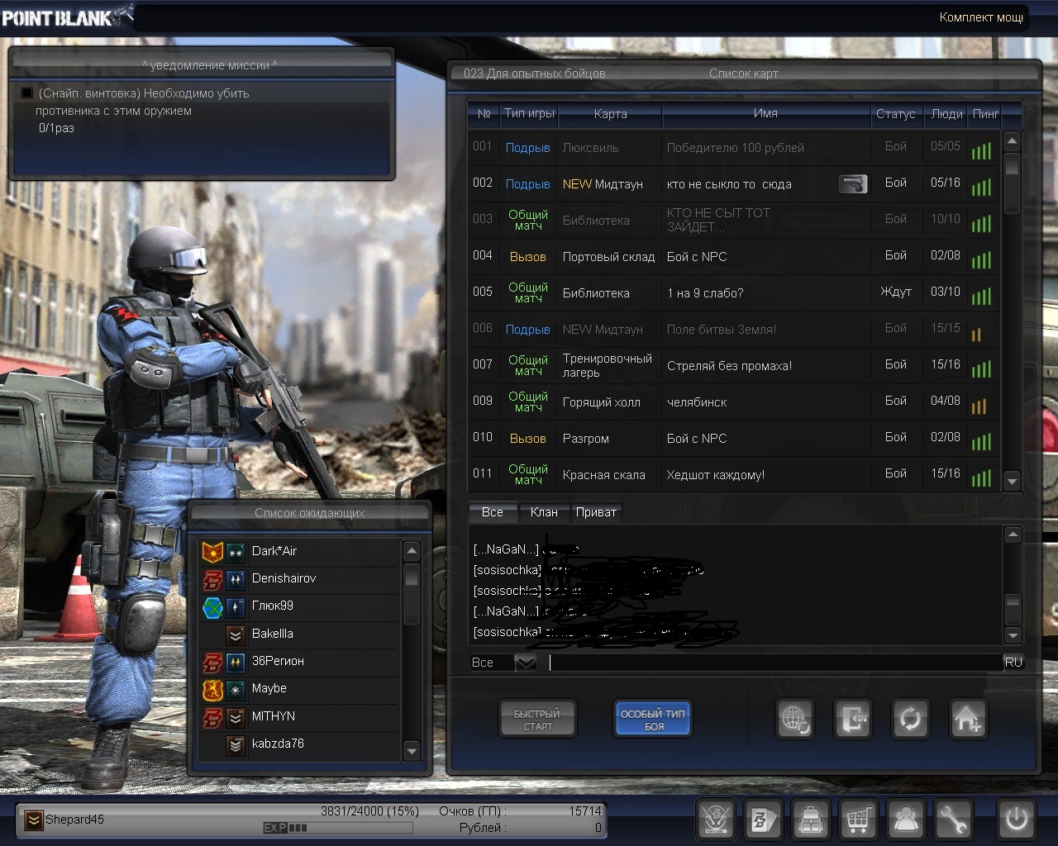Click the power exit icon
Screen dimensions: 1058x846
[x=1016, y=820]
